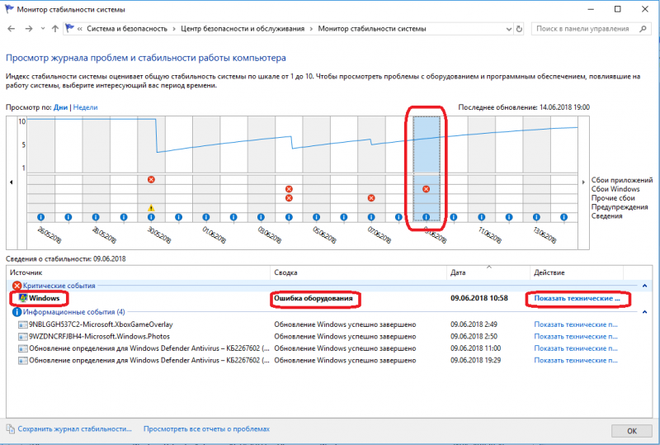This screenshot has width=660, height=445.
Task: Click the date cell 09.06.2018 2:49
Action: [x=474, y=324]
